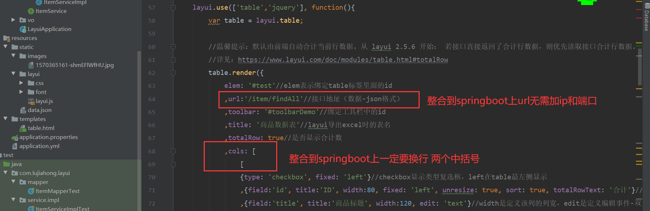650x211 pixels.
Task: Open table.html in templates folder
Action: coord(41,128)
